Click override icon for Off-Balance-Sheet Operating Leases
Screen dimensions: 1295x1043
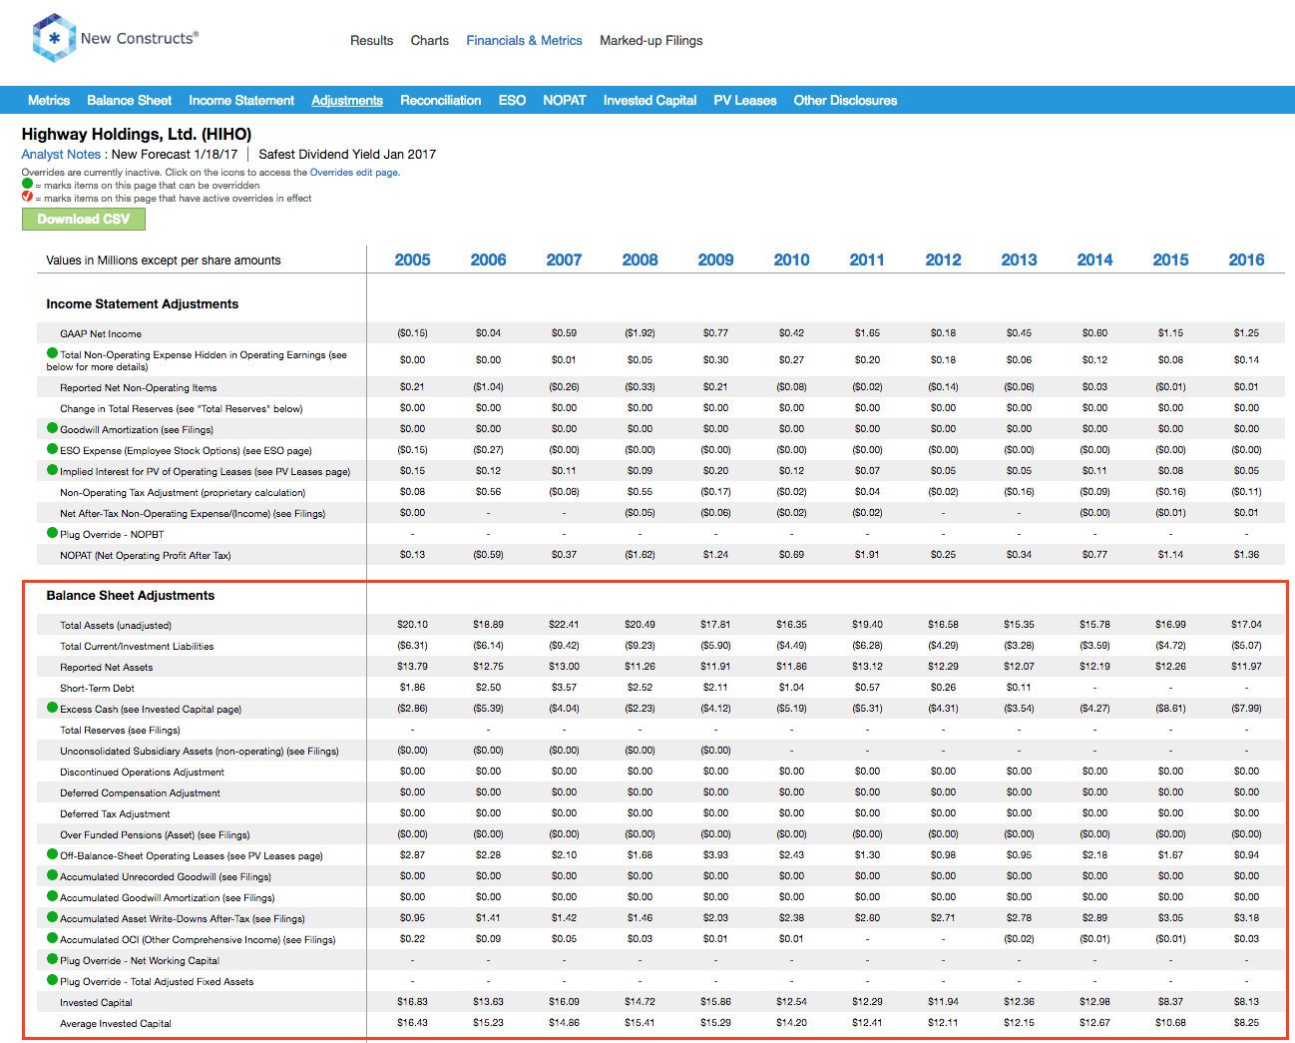pyautogui.click(x=53, y=854)
